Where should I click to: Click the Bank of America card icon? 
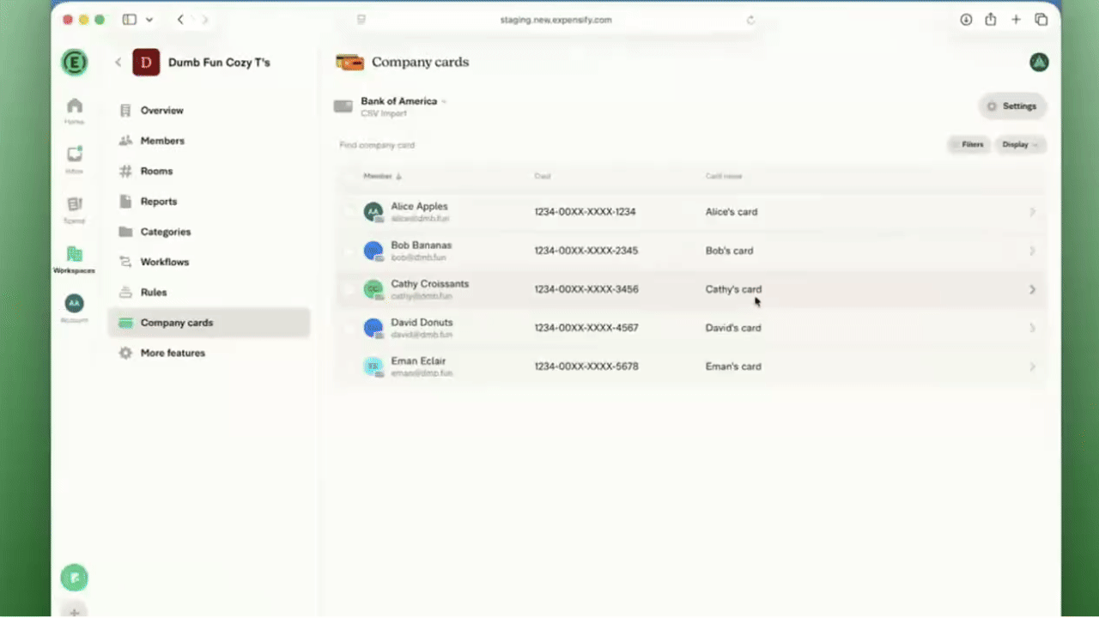(x=343, y=106)
